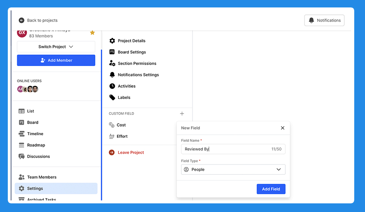The image size is (365, 212).
Task: Click the Section Permissions icon
Action: click(112, 63)
